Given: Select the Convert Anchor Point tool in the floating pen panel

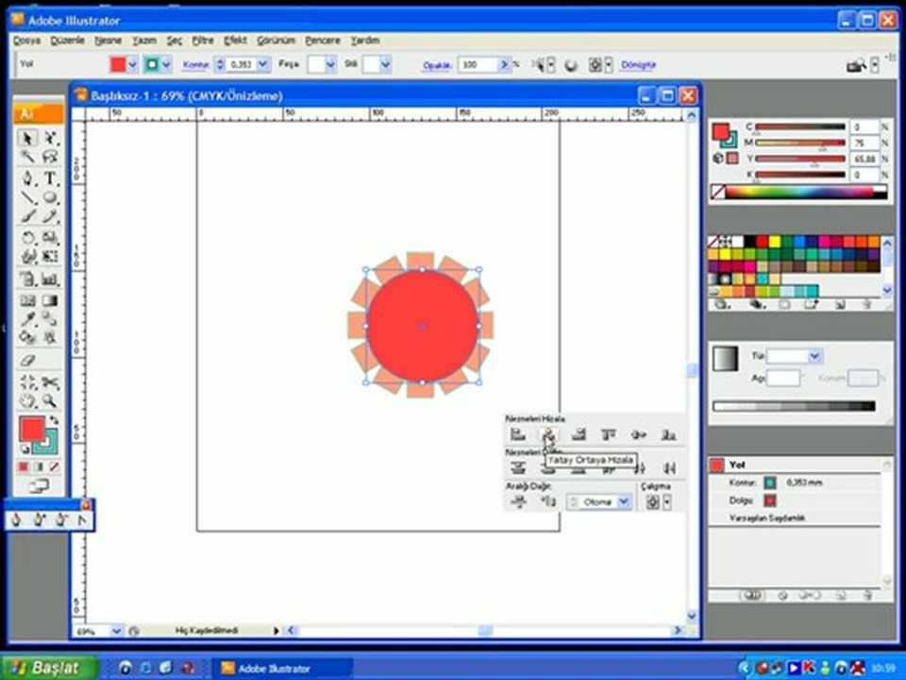Looking at the screenshot, I should click(x=82, y=519).
